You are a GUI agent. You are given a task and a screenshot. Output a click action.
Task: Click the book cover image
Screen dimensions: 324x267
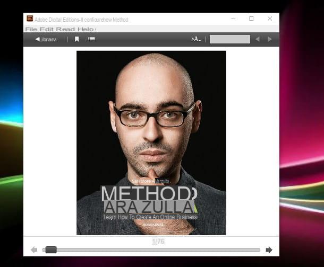(151, 143)
